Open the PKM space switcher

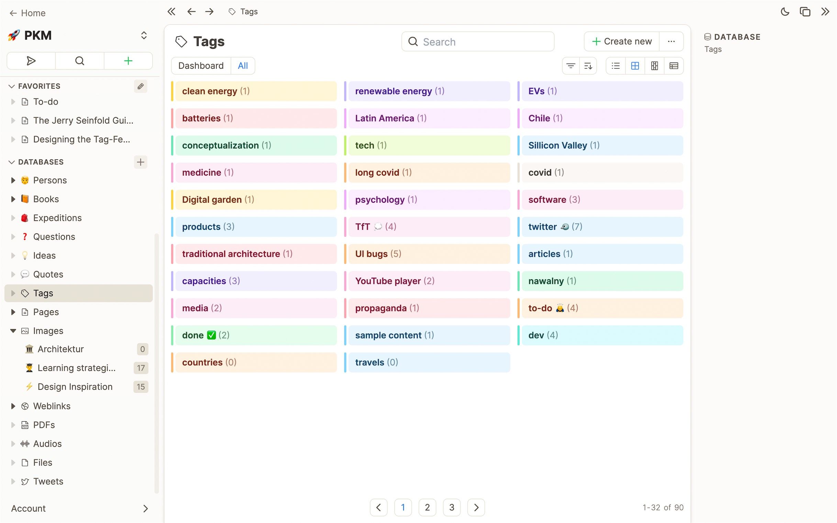tap(144, 35)
